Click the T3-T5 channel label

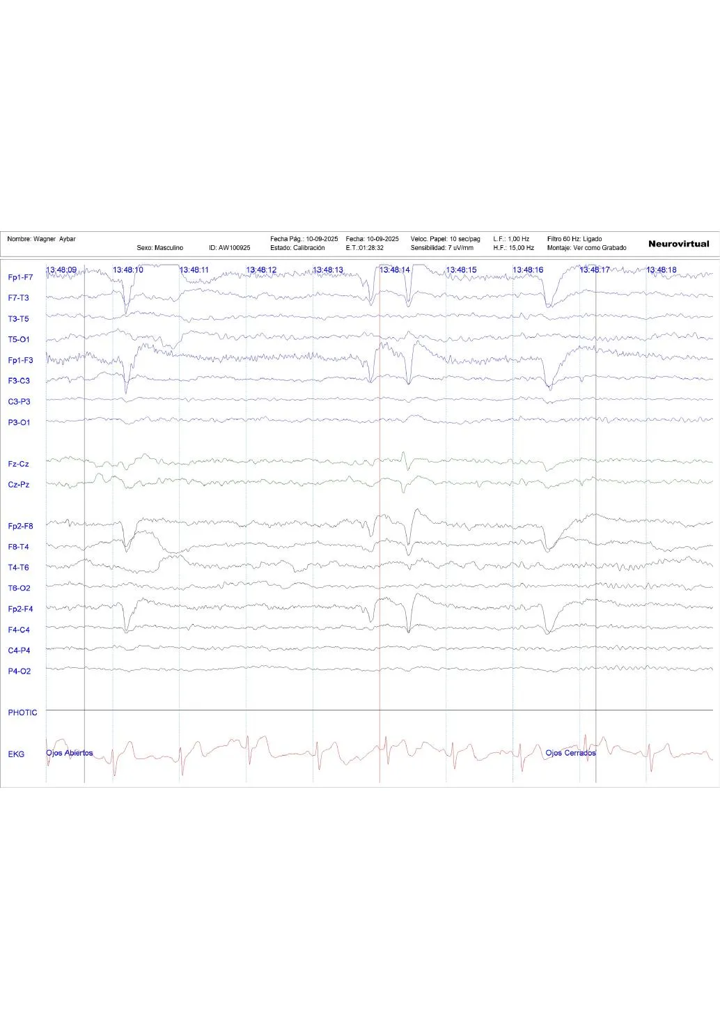click(19, 319)
